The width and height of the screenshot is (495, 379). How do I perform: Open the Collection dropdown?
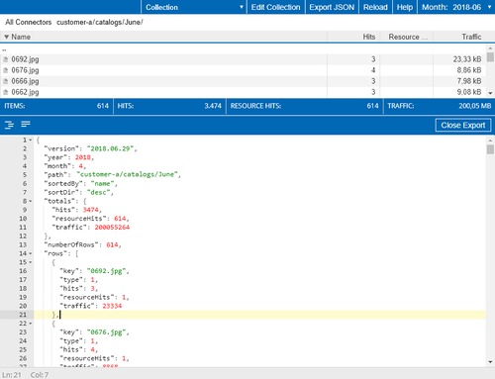click(x=194, y=7)
